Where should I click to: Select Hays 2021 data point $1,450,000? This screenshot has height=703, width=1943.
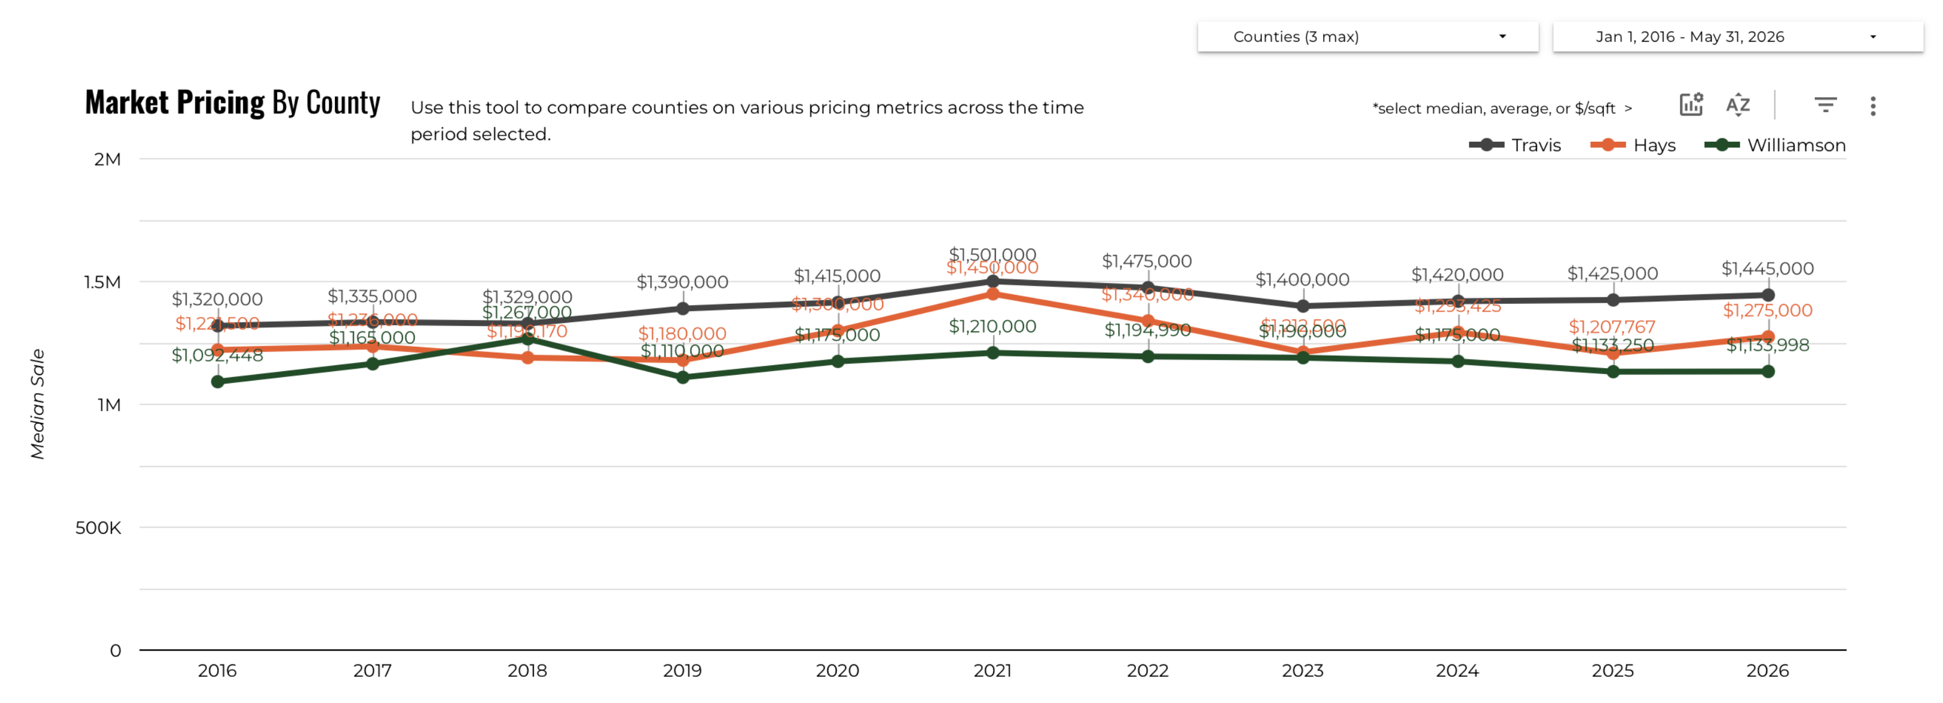pos(992,294)
